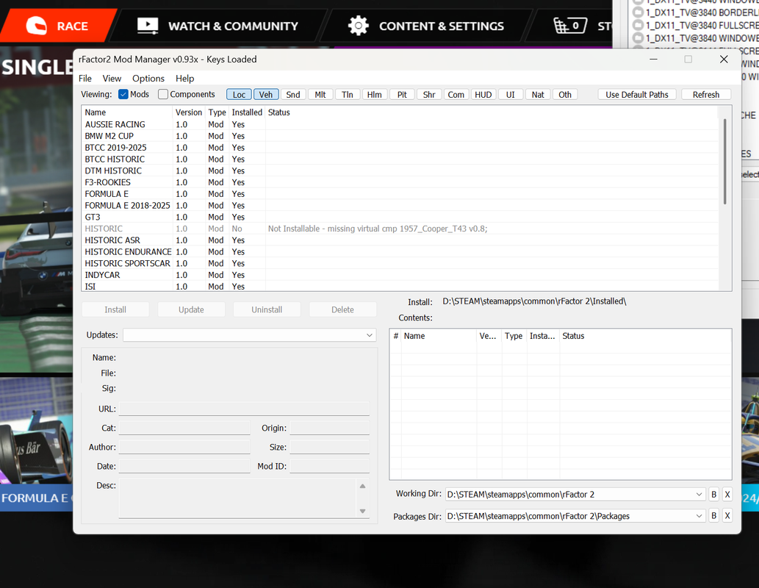The width and height of the screenshot is (759, 588).
Task: Toggle the Hlm filter button
Action: pos(374,95)
